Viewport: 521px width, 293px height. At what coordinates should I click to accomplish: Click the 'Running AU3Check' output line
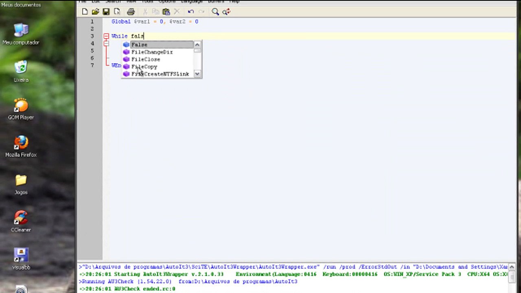click(188, 282)
